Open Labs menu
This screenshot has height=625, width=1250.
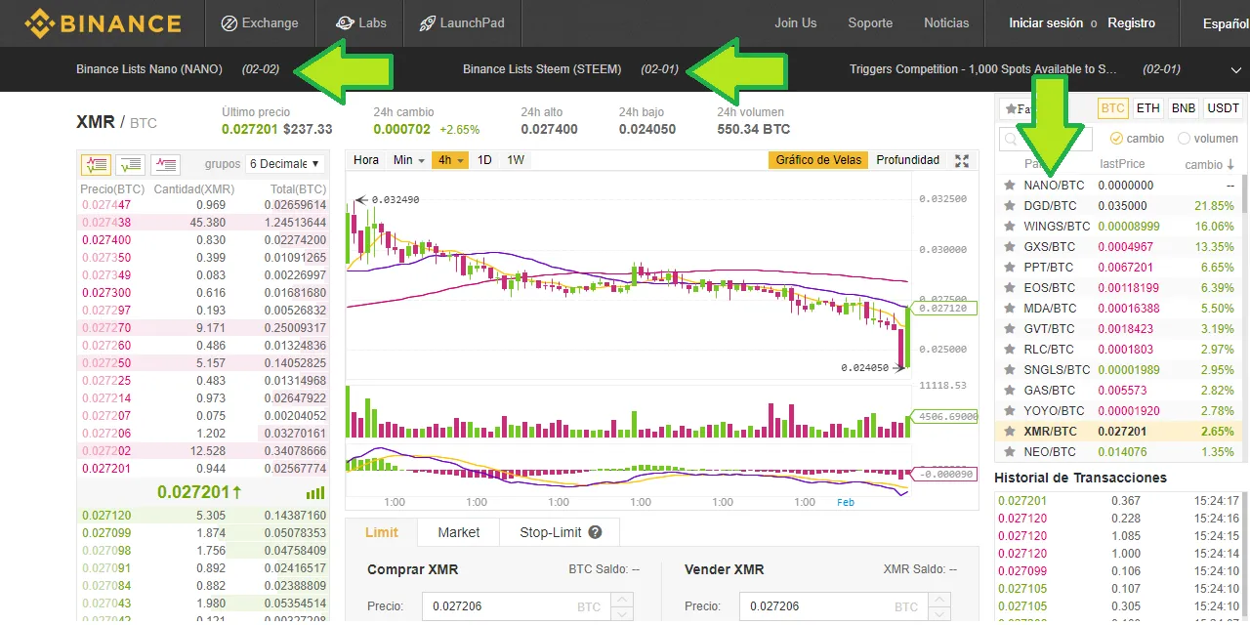361,23
